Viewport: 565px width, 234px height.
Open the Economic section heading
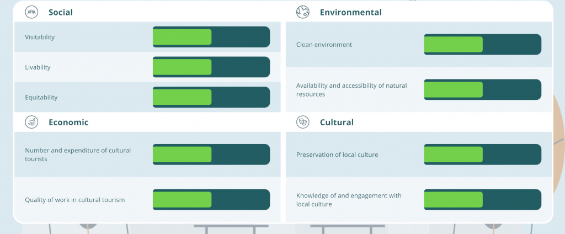click(x=68, y=122)
